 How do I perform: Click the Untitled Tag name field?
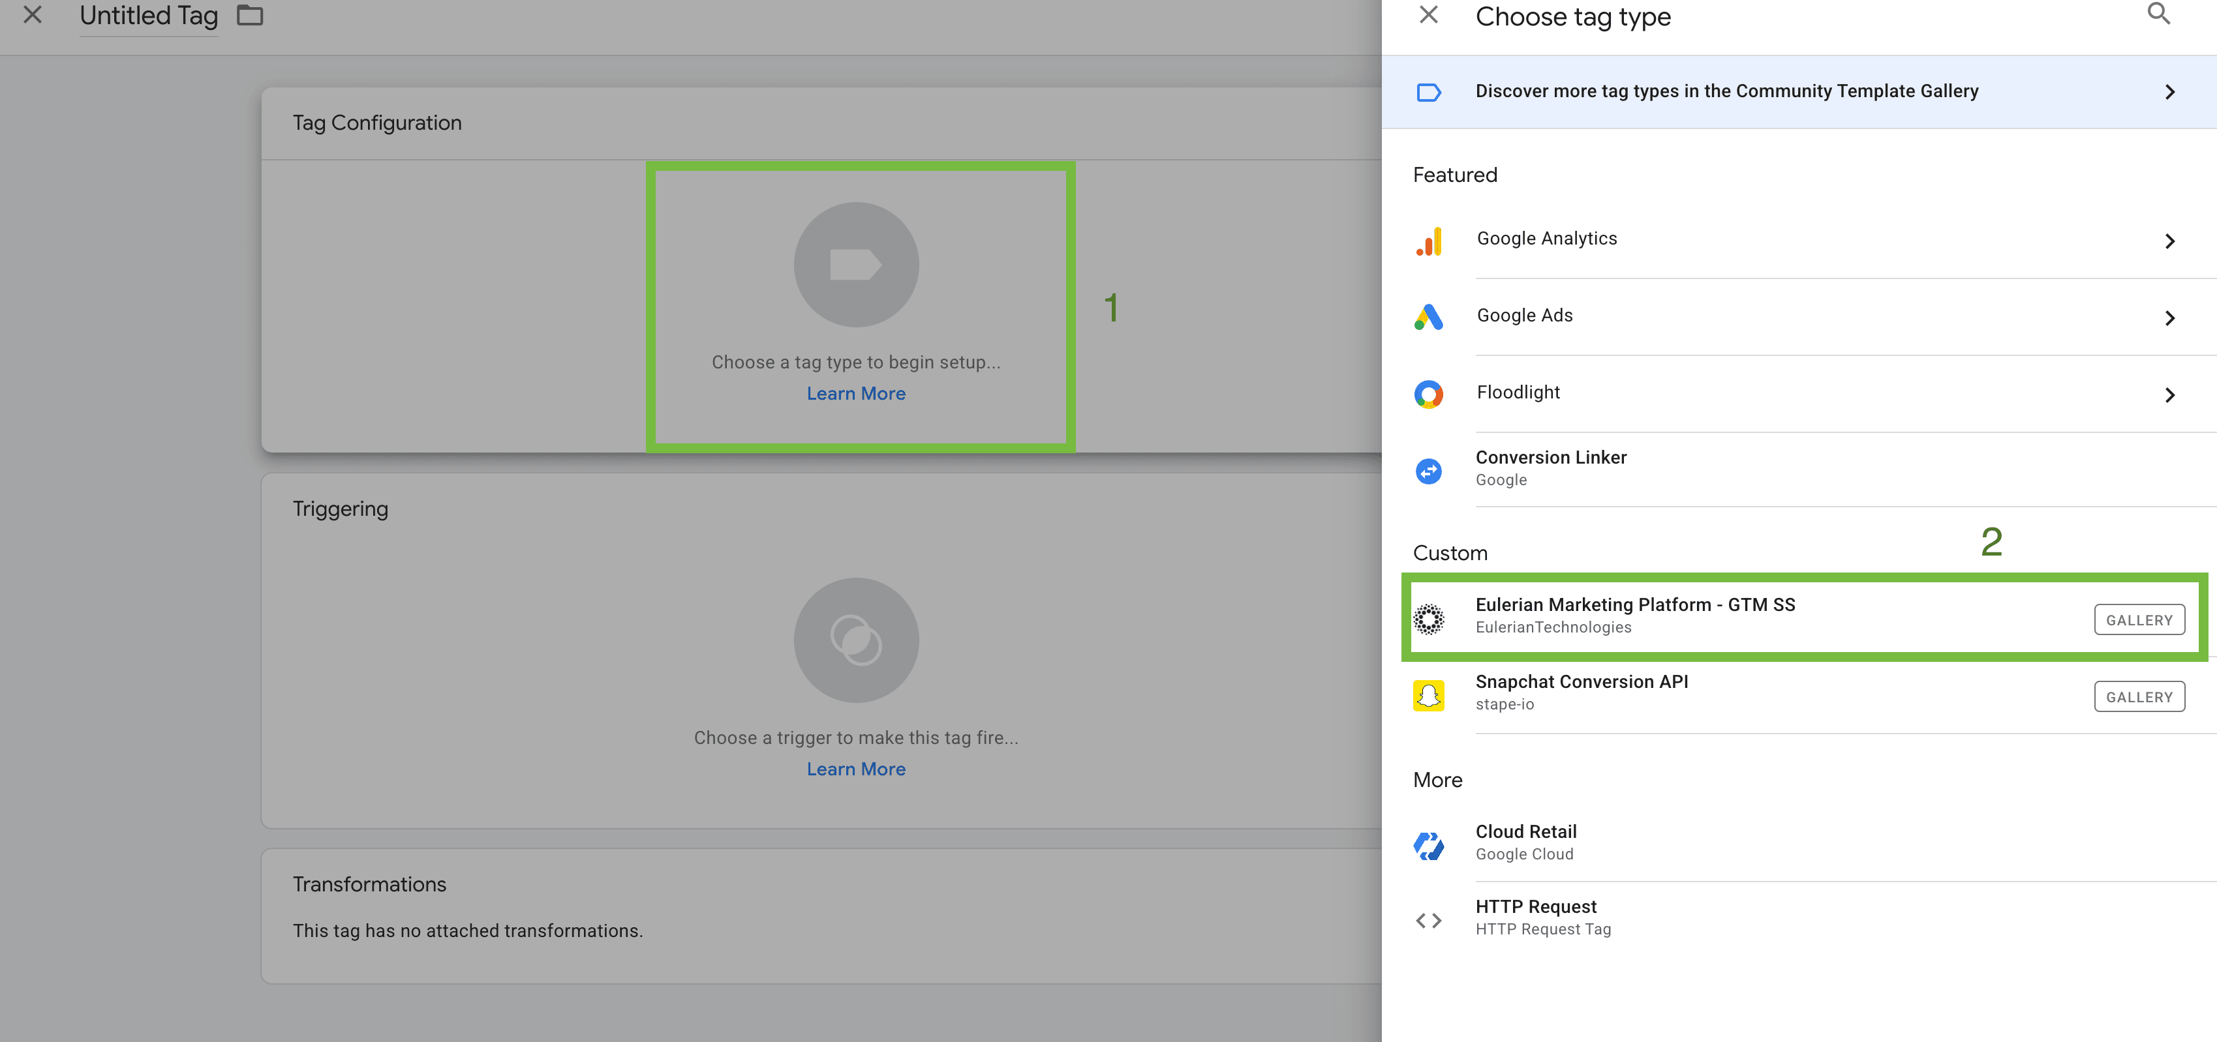[148, 16]
